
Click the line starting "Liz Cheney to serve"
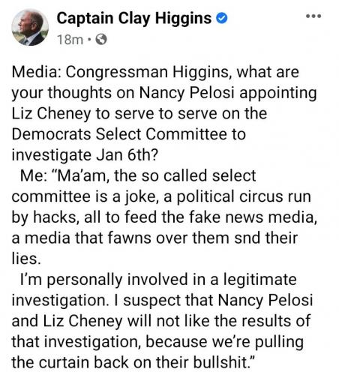139,113
